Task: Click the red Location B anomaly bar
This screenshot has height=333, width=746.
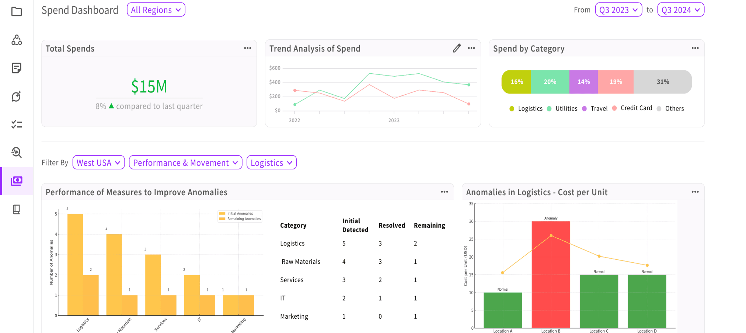Action: [551, 274]
